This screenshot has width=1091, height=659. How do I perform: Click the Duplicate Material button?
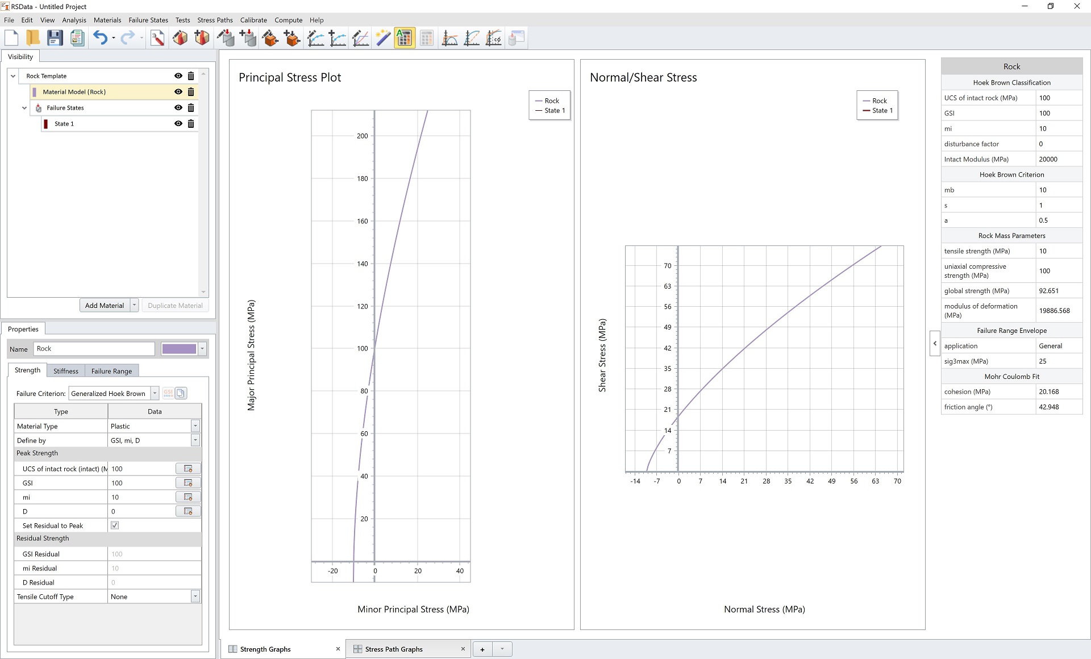point(174,305)
